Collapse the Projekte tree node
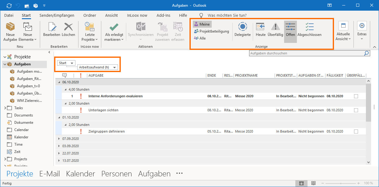 5,57
